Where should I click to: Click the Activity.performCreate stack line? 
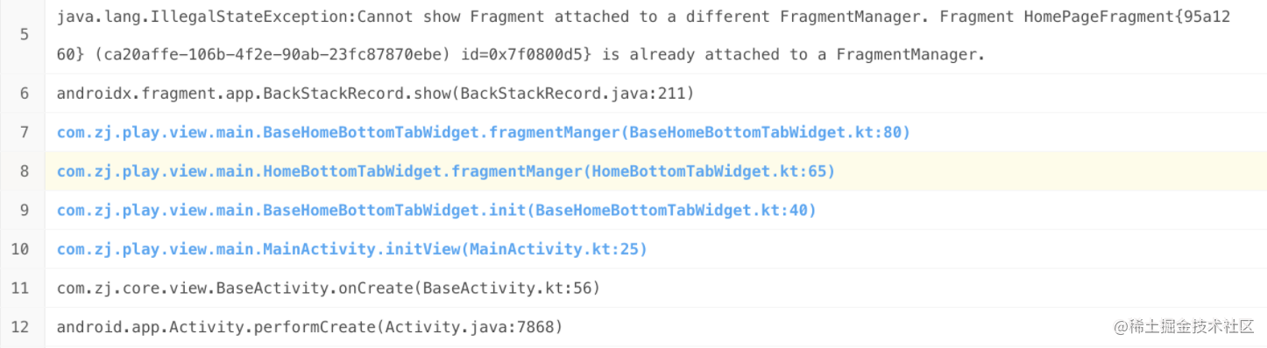click(309, 327)
